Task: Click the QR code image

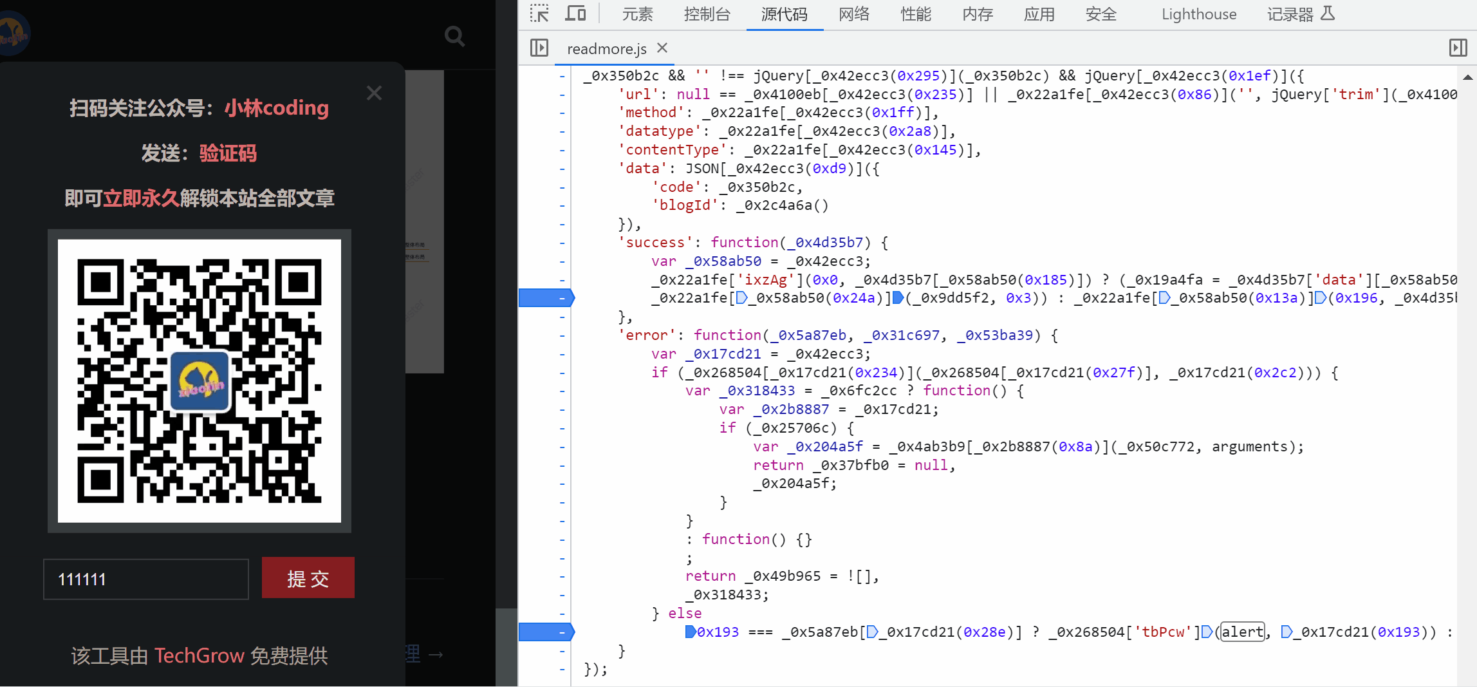Action: tap(200, 381)
